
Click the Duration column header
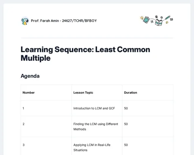pyautogui.click(x=131, y=92)
